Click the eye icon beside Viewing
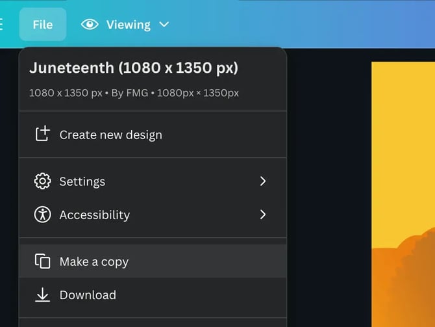Image resolution: width=435 pixels, height=327 pixels. (x=90, y=25)
